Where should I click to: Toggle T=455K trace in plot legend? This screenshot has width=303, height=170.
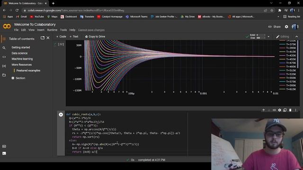[x=287, y=59]
